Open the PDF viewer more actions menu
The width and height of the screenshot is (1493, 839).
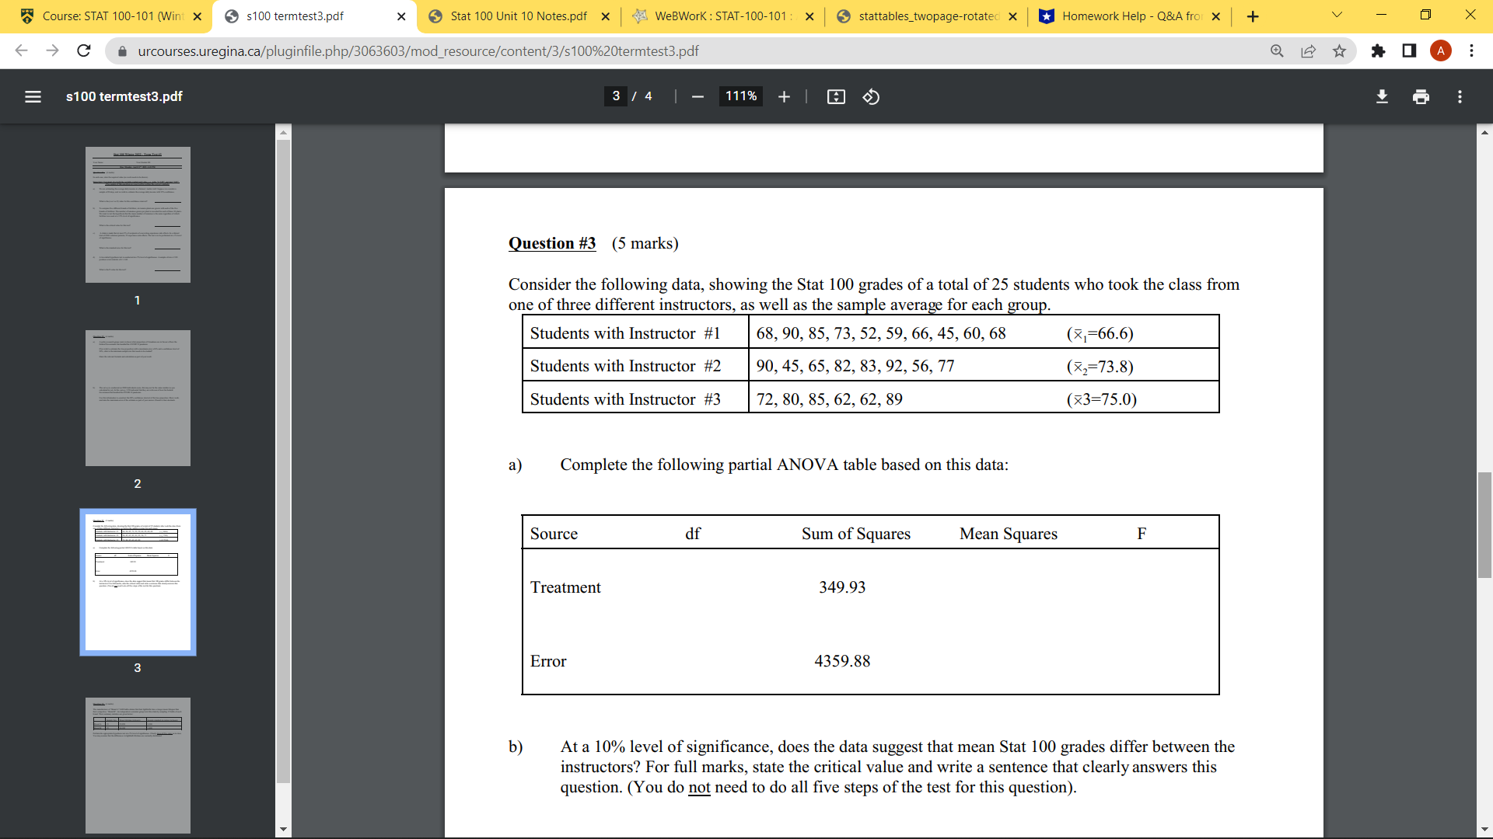pos(1460,96)
